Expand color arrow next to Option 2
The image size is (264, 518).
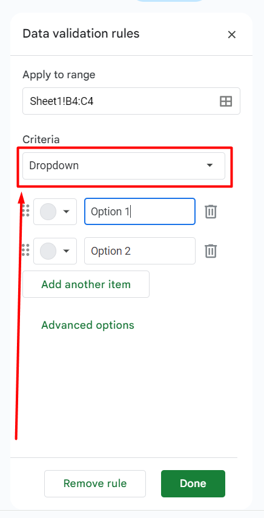(66, 251)
